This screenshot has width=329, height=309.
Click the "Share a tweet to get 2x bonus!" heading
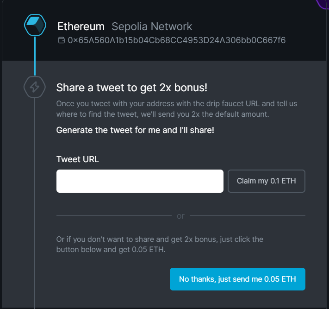click(x=132, y=88)
